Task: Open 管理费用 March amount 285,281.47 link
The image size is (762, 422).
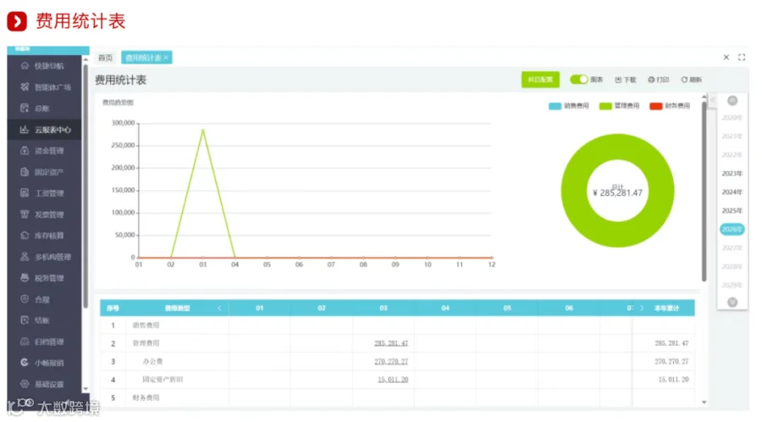Action: (x=391, y=343)
